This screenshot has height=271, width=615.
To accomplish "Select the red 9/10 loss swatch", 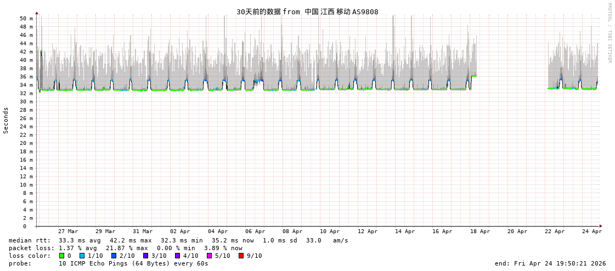I will pos(241,256).
